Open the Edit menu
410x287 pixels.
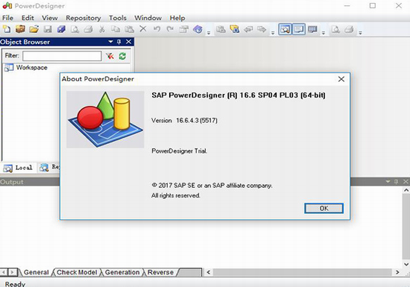28,18
